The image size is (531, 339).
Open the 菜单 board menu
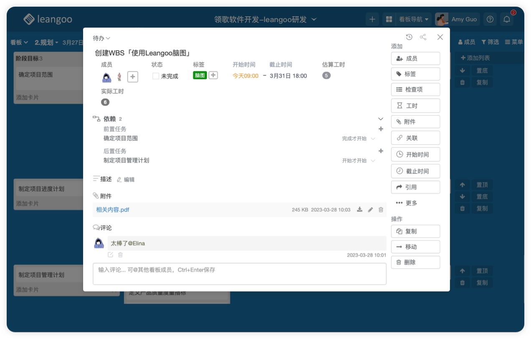pos(513,42)
